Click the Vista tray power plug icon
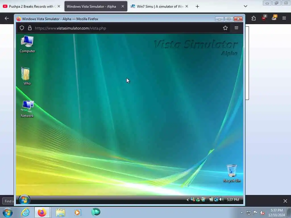The height and width of the screenshot is (218, 291). [211, 200]
